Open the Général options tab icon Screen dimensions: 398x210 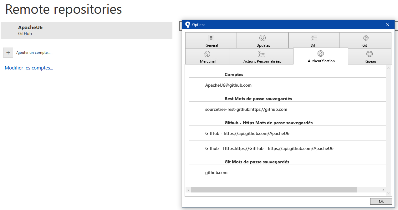tap(211, 38)
